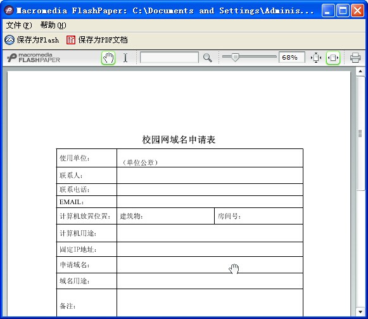368x319 pixels.
Task: Open the 文件(F) menu
Action: (19, 25)
